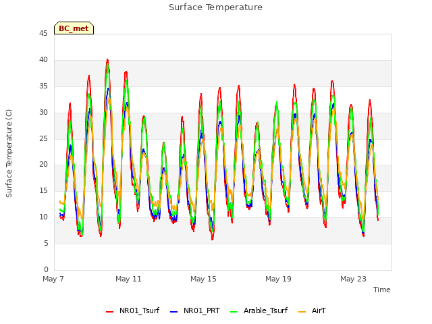The width and height of the screenshot is (432, 324).
Task: Click the 40 y-axis tick label
Action: (43, 60)
